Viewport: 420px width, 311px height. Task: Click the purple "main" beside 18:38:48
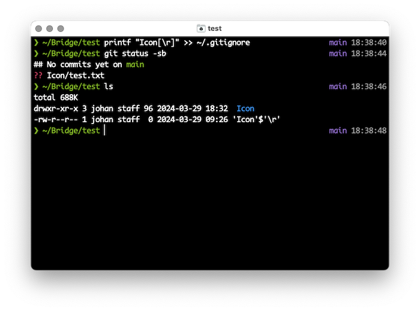click(338, 131)
